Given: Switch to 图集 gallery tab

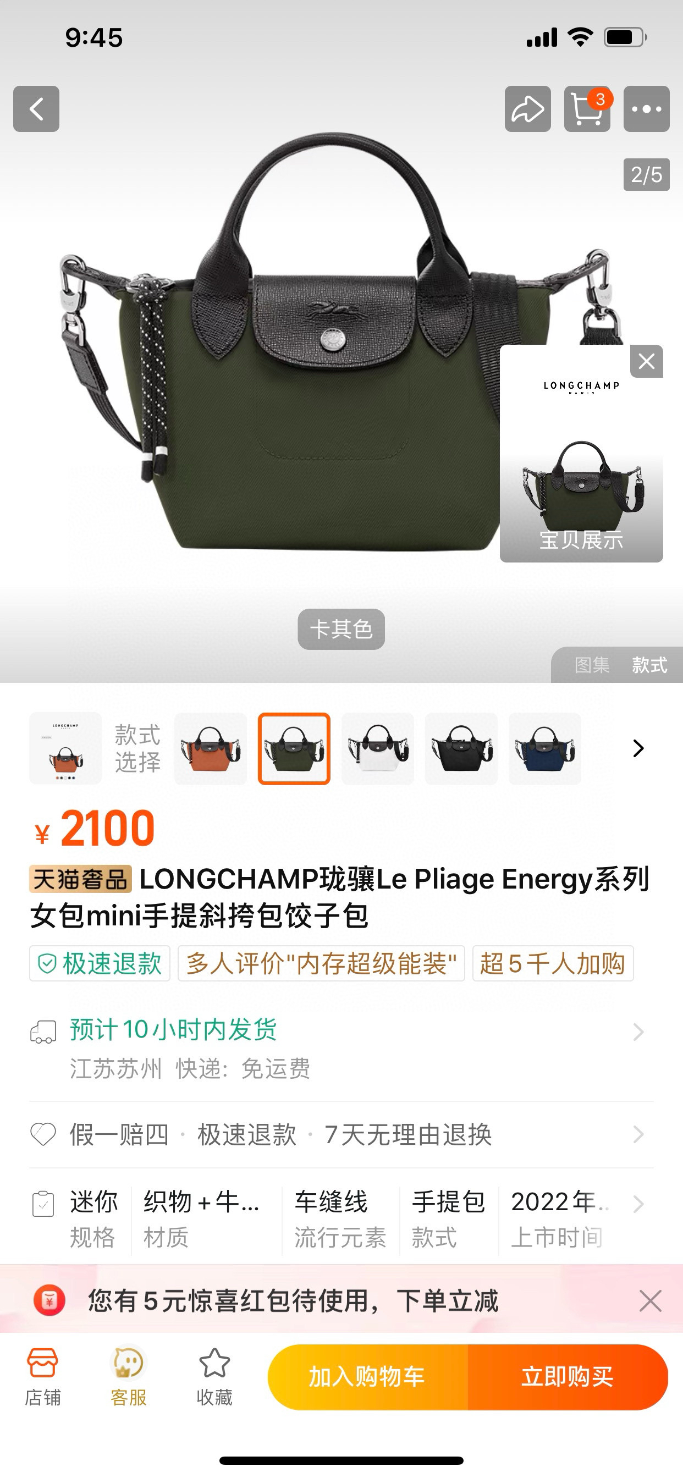Looking at the screenshot, I should pyautogui.click(x=592, y=665).
